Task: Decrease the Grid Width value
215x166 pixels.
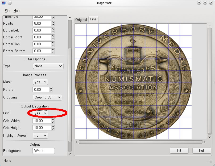Action: [53, 122]
